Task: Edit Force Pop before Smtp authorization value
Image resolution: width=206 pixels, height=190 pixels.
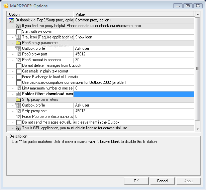Action: click(134, 117)
